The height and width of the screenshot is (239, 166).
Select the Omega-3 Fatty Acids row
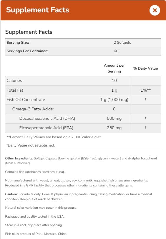pyautogui.click(x=83, y=109)
